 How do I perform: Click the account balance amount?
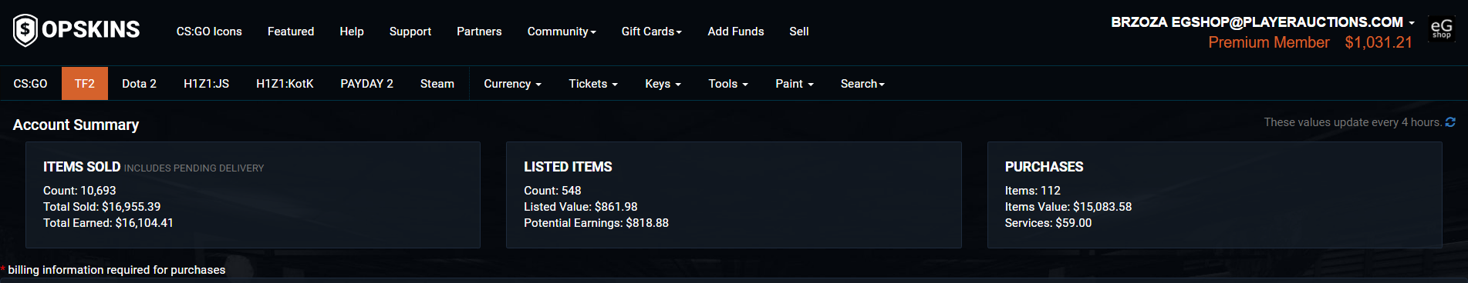[x=1378, y=42]
